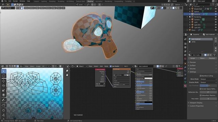Image resolution: width=218 pixels, height=122 pixels.
Task: Open the Image menu in UV editor
Action: point(38,66)
